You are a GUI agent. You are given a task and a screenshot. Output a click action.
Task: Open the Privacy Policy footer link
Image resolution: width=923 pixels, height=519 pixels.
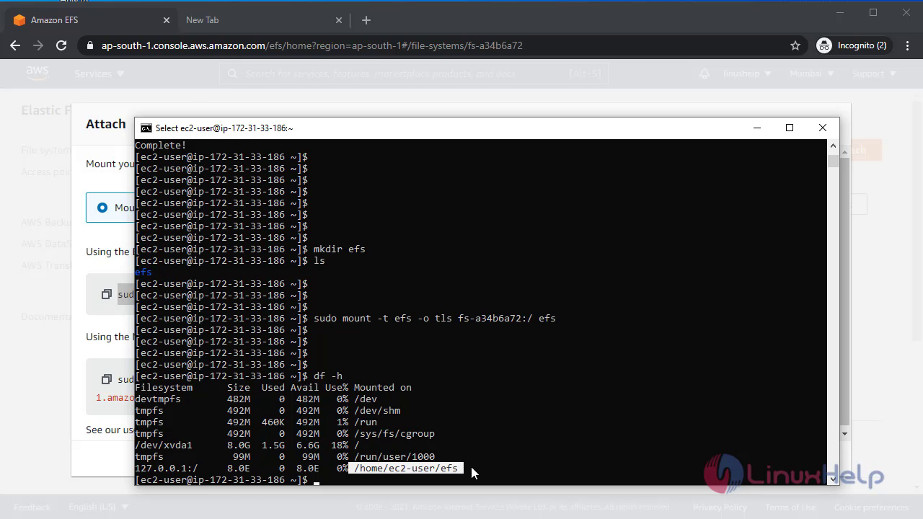(x=720, y=507)
